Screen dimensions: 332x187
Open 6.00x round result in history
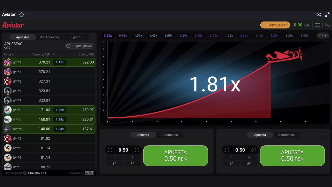198,36
